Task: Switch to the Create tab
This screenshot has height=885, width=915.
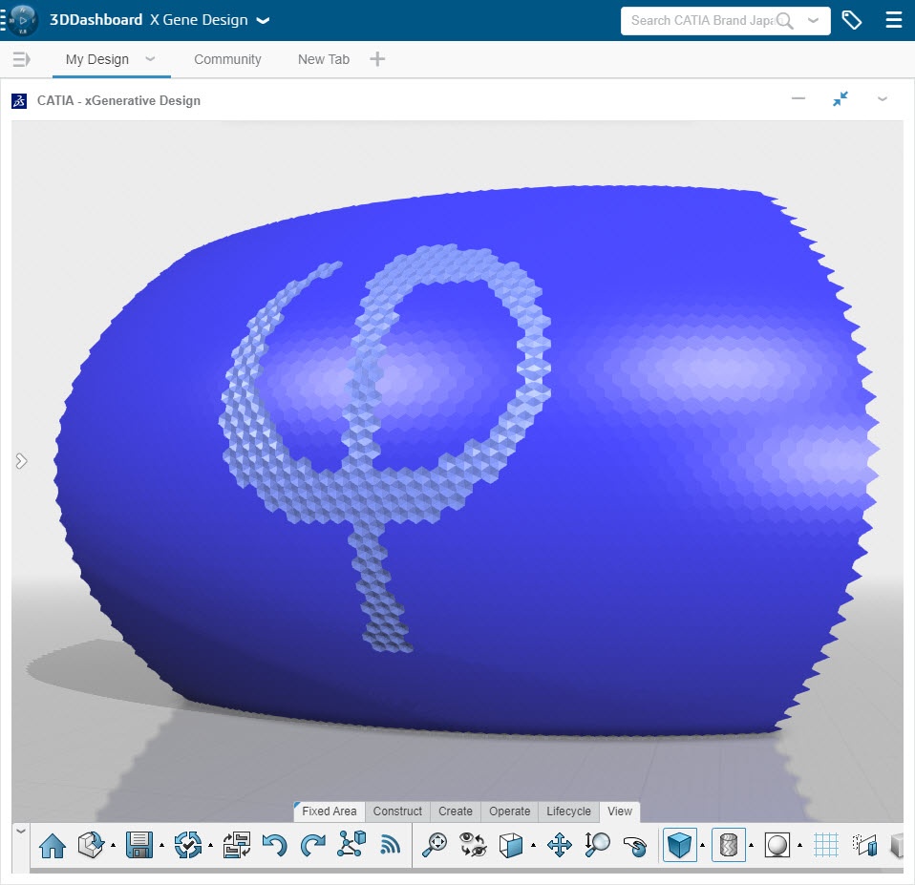Action: pos(456,811)
